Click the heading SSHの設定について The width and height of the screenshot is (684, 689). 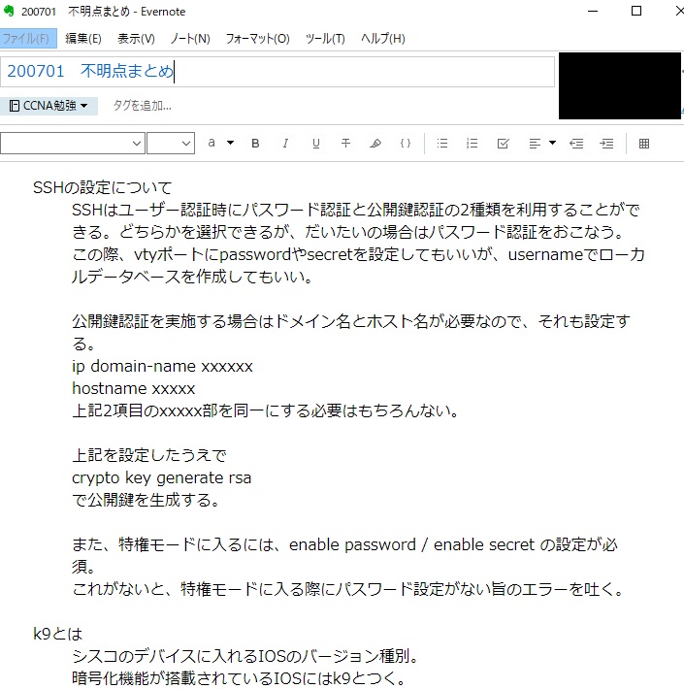pos(103,188)
